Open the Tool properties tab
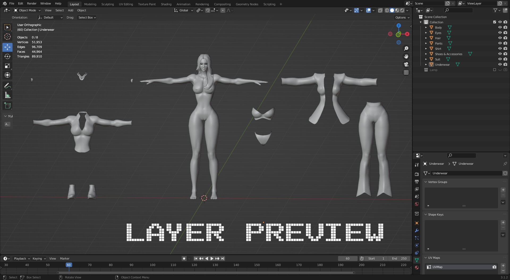 click(x=417, y=165)
